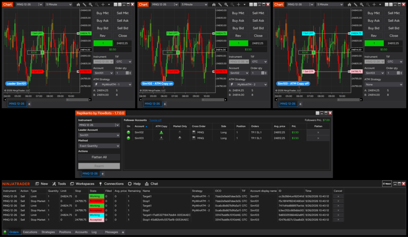Open the ATM lightning icon for MyWinATM - 2
The height and width of the screenshot is (237, 408).
232,84
